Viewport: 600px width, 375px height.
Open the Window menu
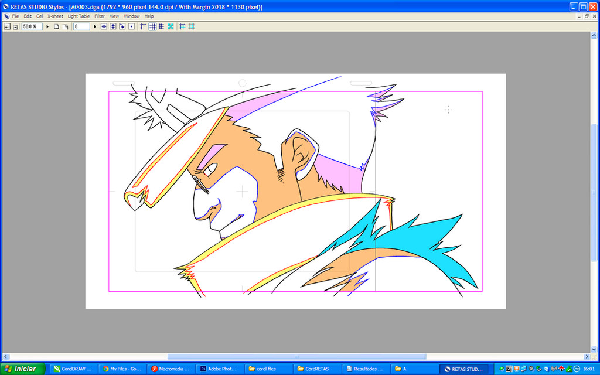pyautogui.click(x=132, y=16)
